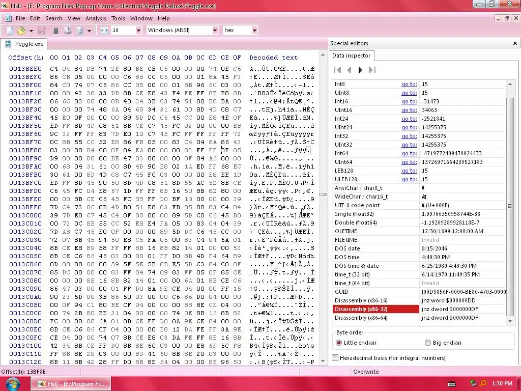Click the Overwrite mode status bar entry
The image size is (521, 391).
pyautogui.click(x=366, y=372)
